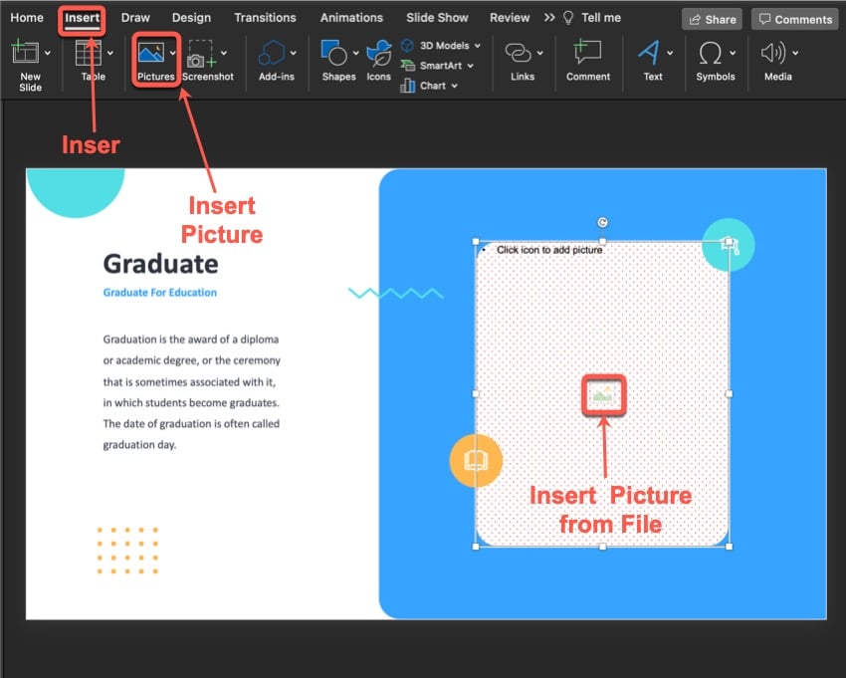Expand the 3D Models dropdown
This screenshot has height=678, width=846.
(478, 46)
